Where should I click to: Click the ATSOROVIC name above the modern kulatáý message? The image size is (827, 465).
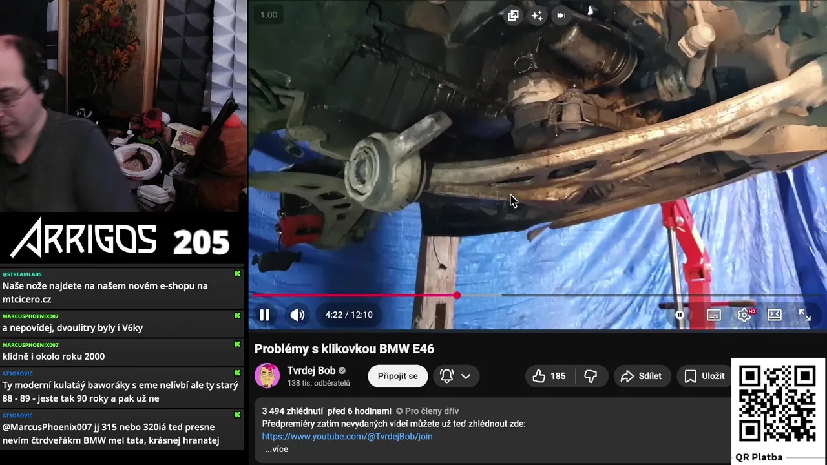coord(17,373)
